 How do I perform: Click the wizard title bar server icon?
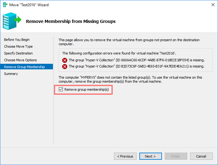click(5, 5)
